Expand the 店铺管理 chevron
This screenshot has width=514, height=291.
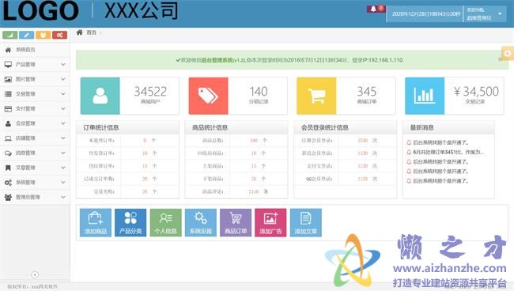(63, 138)
